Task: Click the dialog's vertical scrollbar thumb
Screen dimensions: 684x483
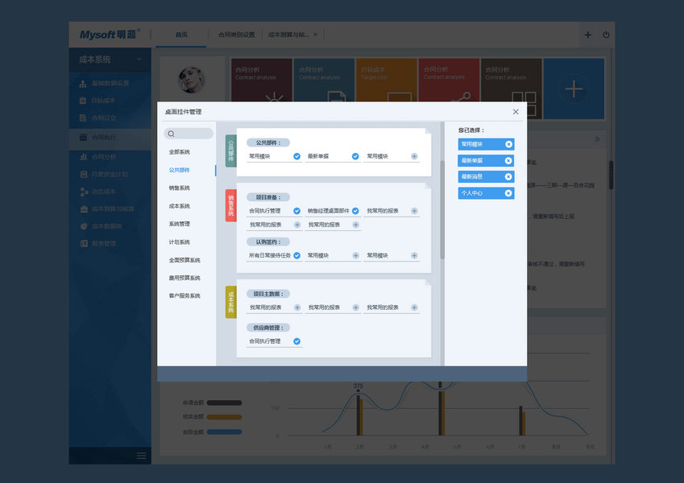Action: (x=442, y=210)
